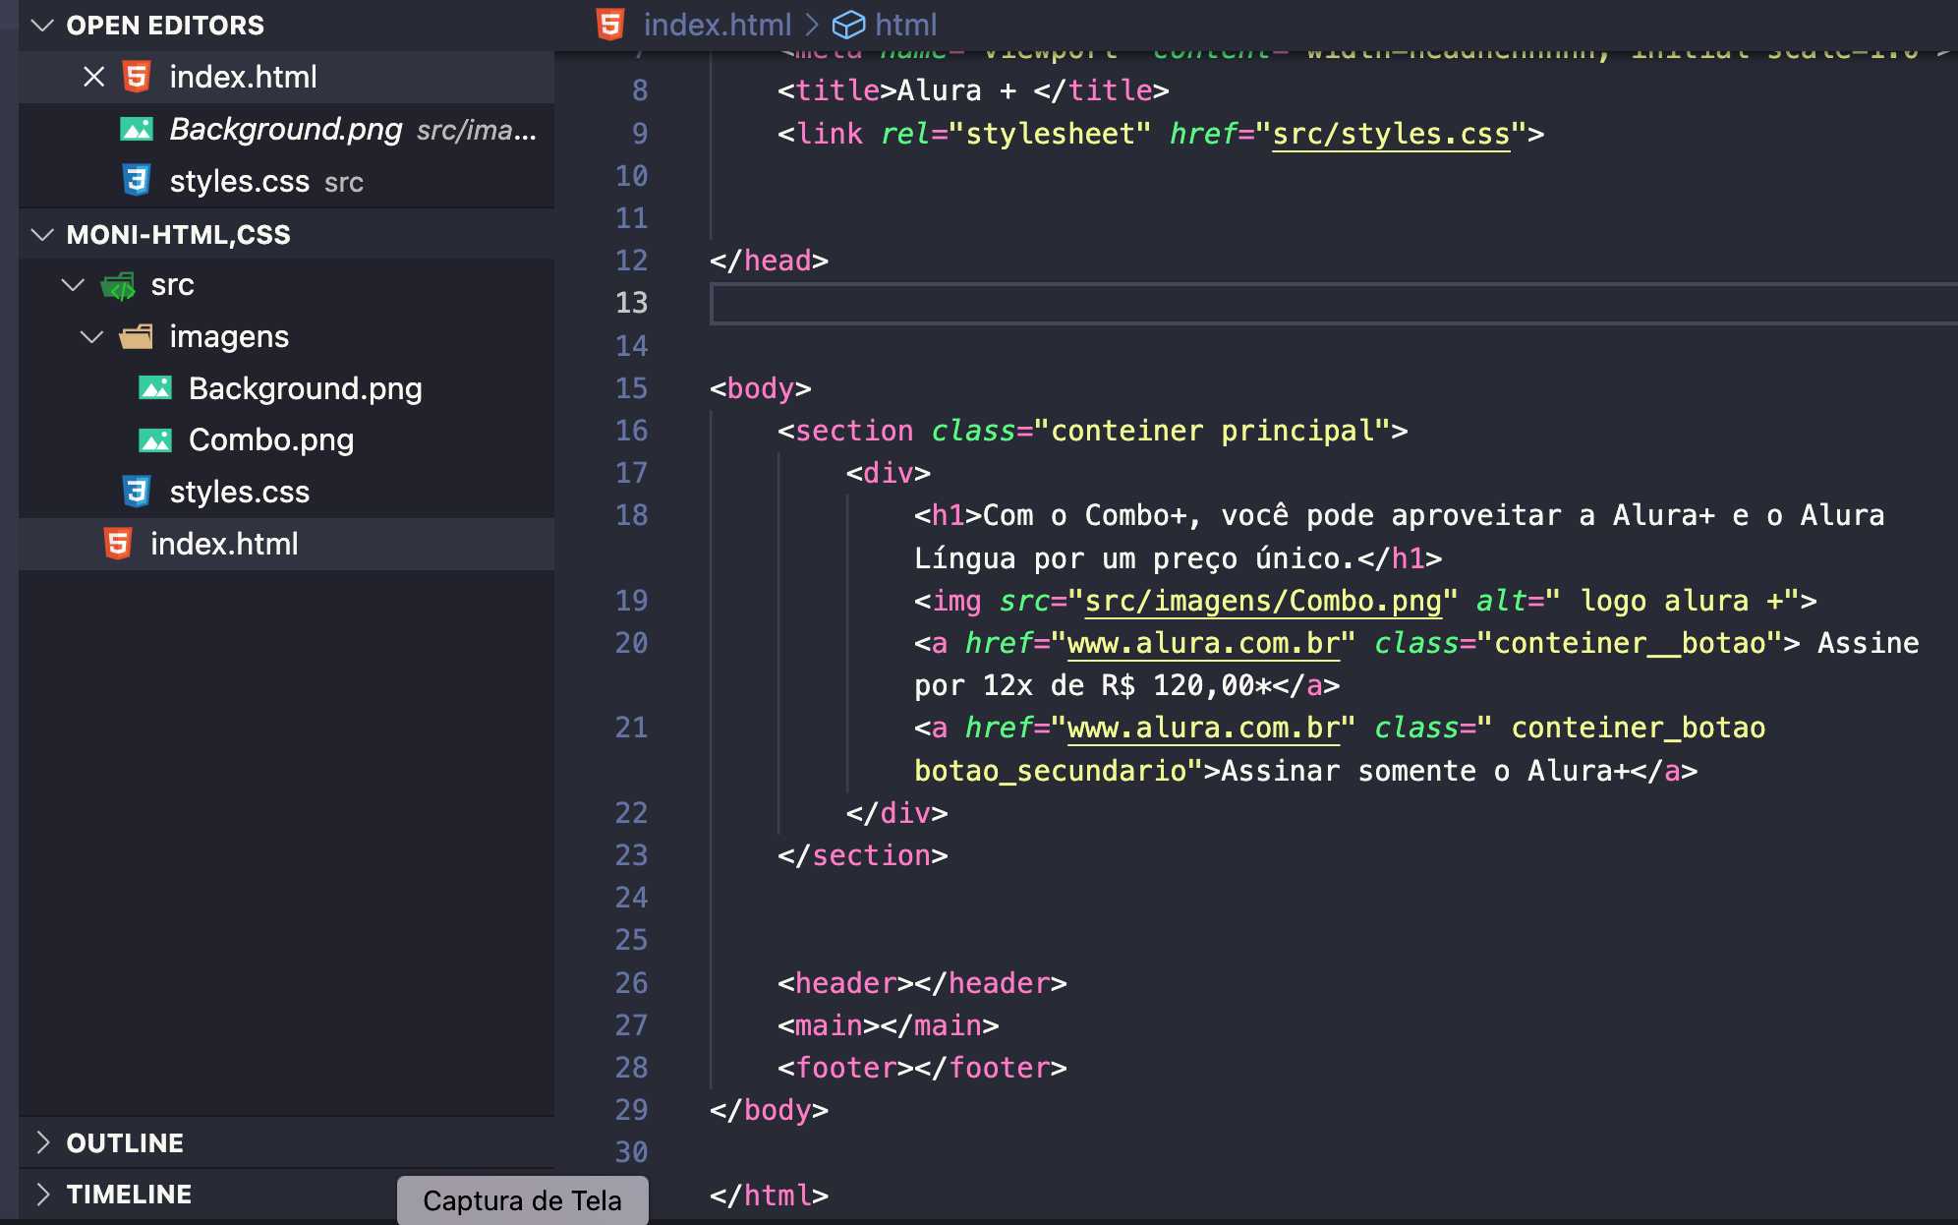Select the imagens folder label
This screenshot has width=1958, height=1225.
pos(229,337)
